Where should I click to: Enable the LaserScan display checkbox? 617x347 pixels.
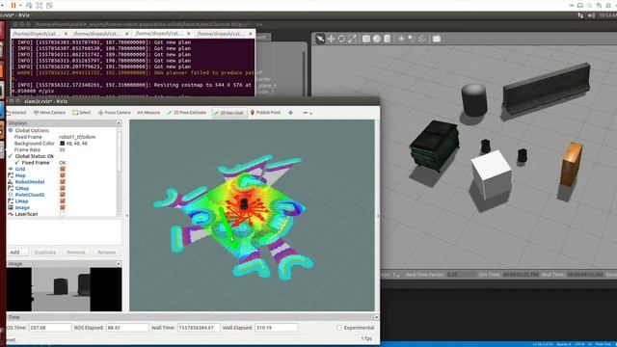(62, 214)
